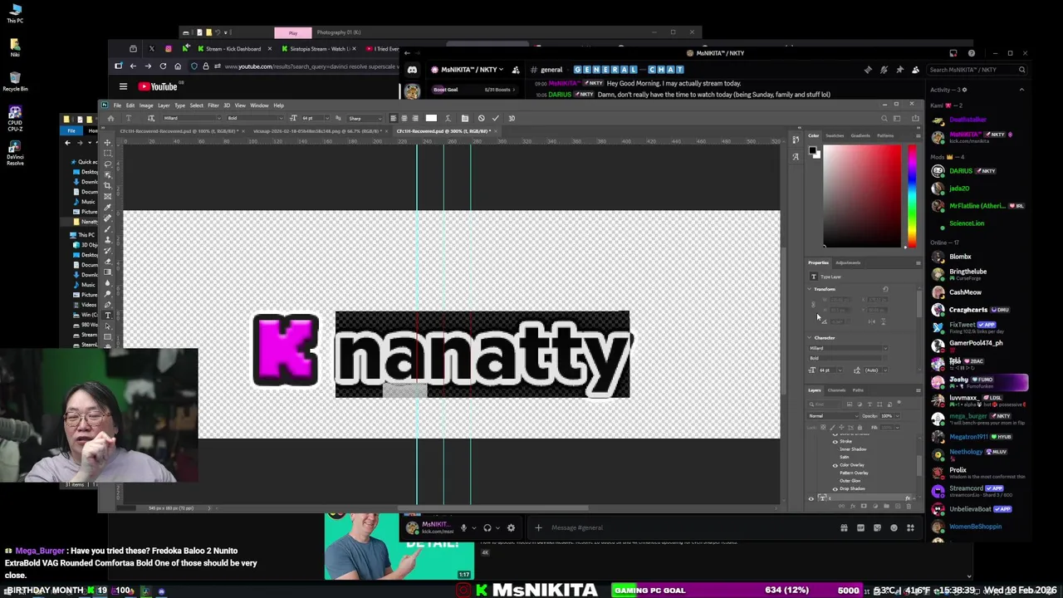
Task: Toggle Discord channel notification mute
Action: click(884, 70)
